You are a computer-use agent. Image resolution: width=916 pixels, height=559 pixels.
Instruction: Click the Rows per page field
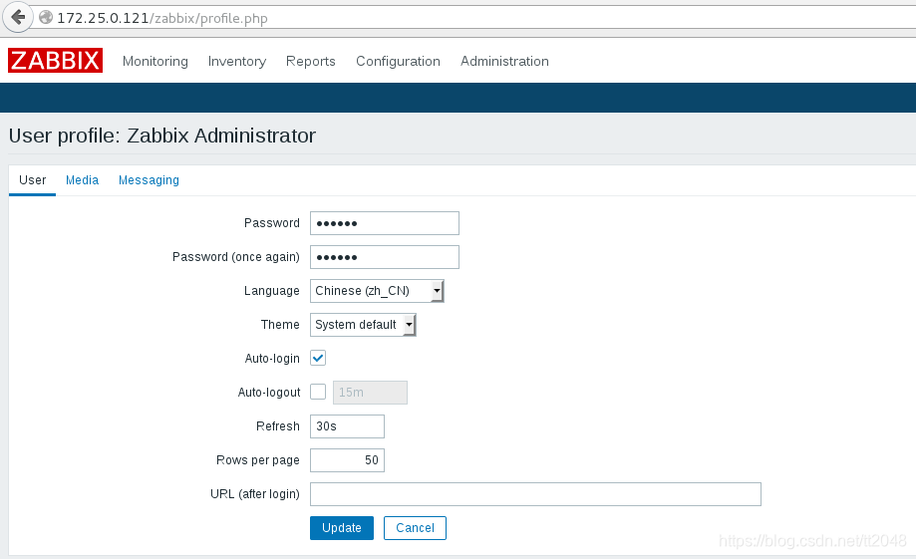(x=347, y=460)
